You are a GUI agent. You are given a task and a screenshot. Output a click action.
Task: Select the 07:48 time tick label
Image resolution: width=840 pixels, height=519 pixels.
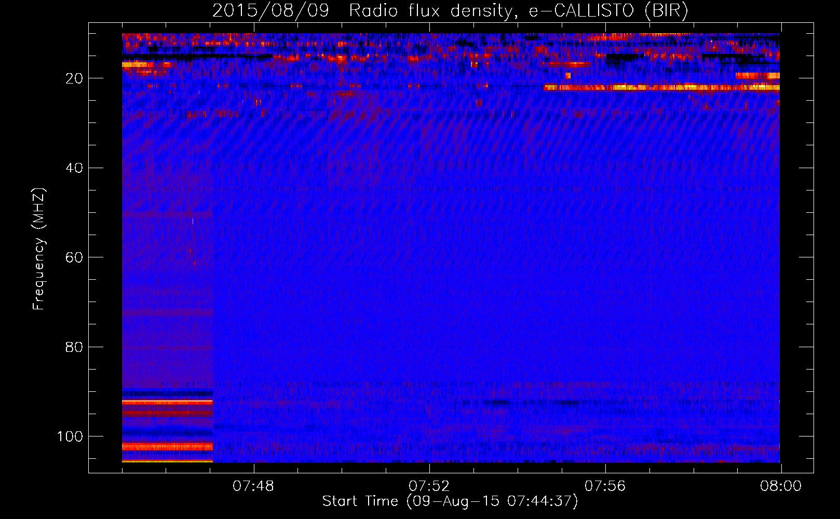point(253,486)
